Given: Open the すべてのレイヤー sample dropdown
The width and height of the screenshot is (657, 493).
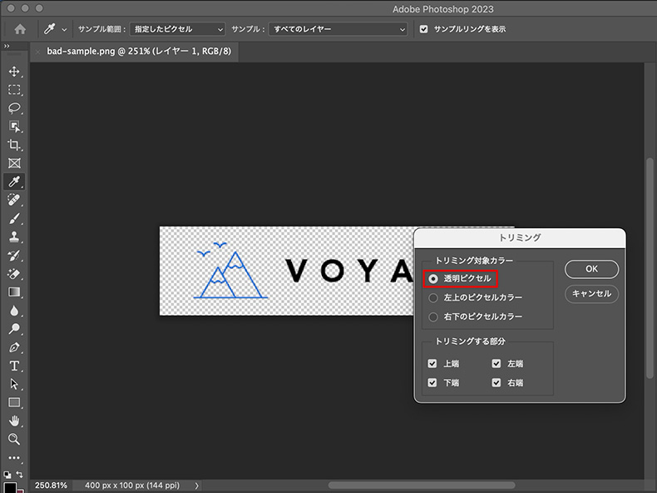Looking at the screenshot, I should [x=339, y=29].
